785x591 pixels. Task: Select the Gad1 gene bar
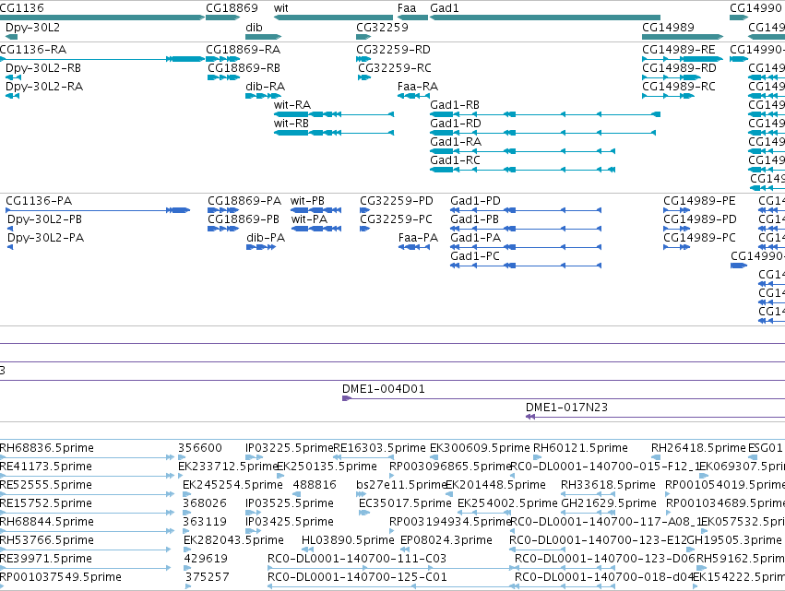[x=544, y=18]
